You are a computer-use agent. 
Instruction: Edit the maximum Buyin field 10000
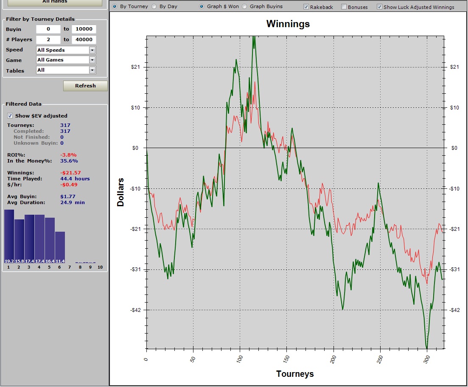[x=84, y=29]
